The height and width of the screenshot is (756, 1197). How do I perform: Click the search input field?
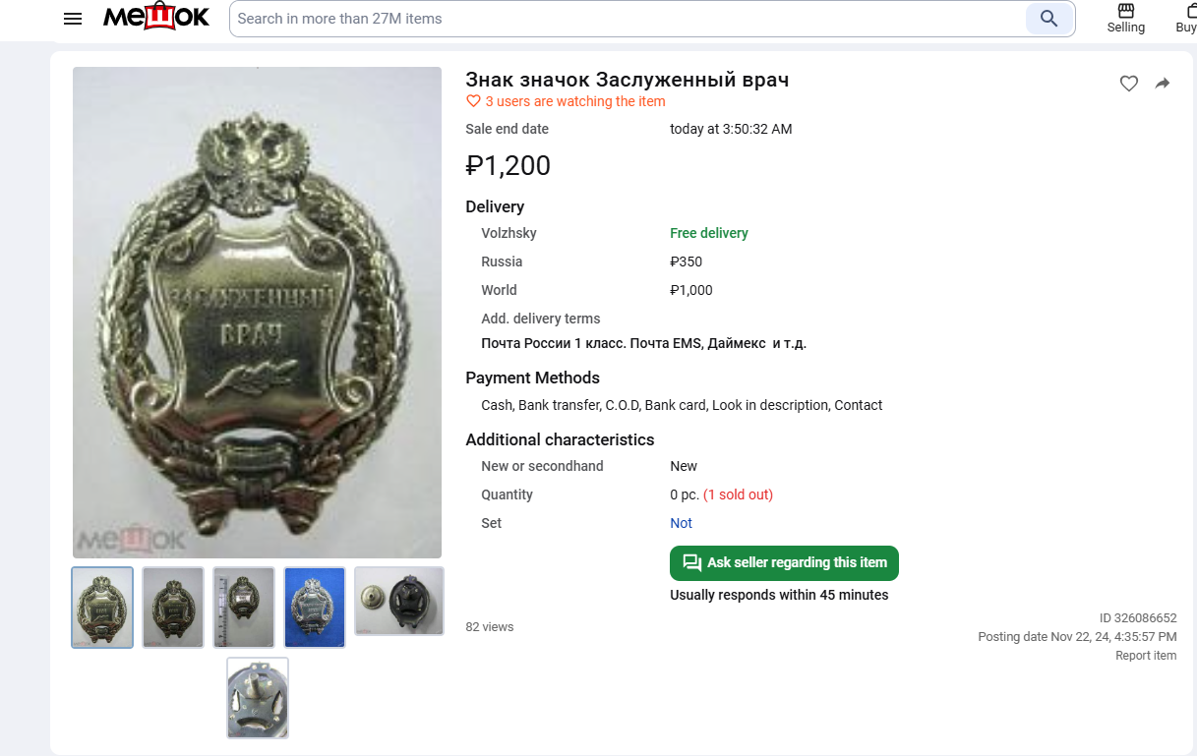[629, 19]
